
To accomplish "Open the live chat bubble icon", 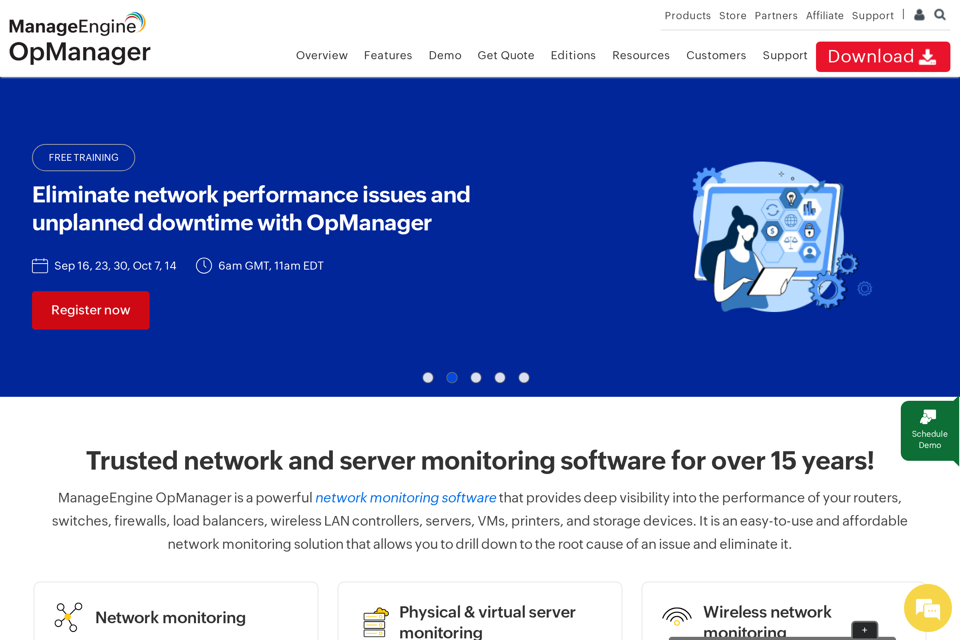I will 927,608.
